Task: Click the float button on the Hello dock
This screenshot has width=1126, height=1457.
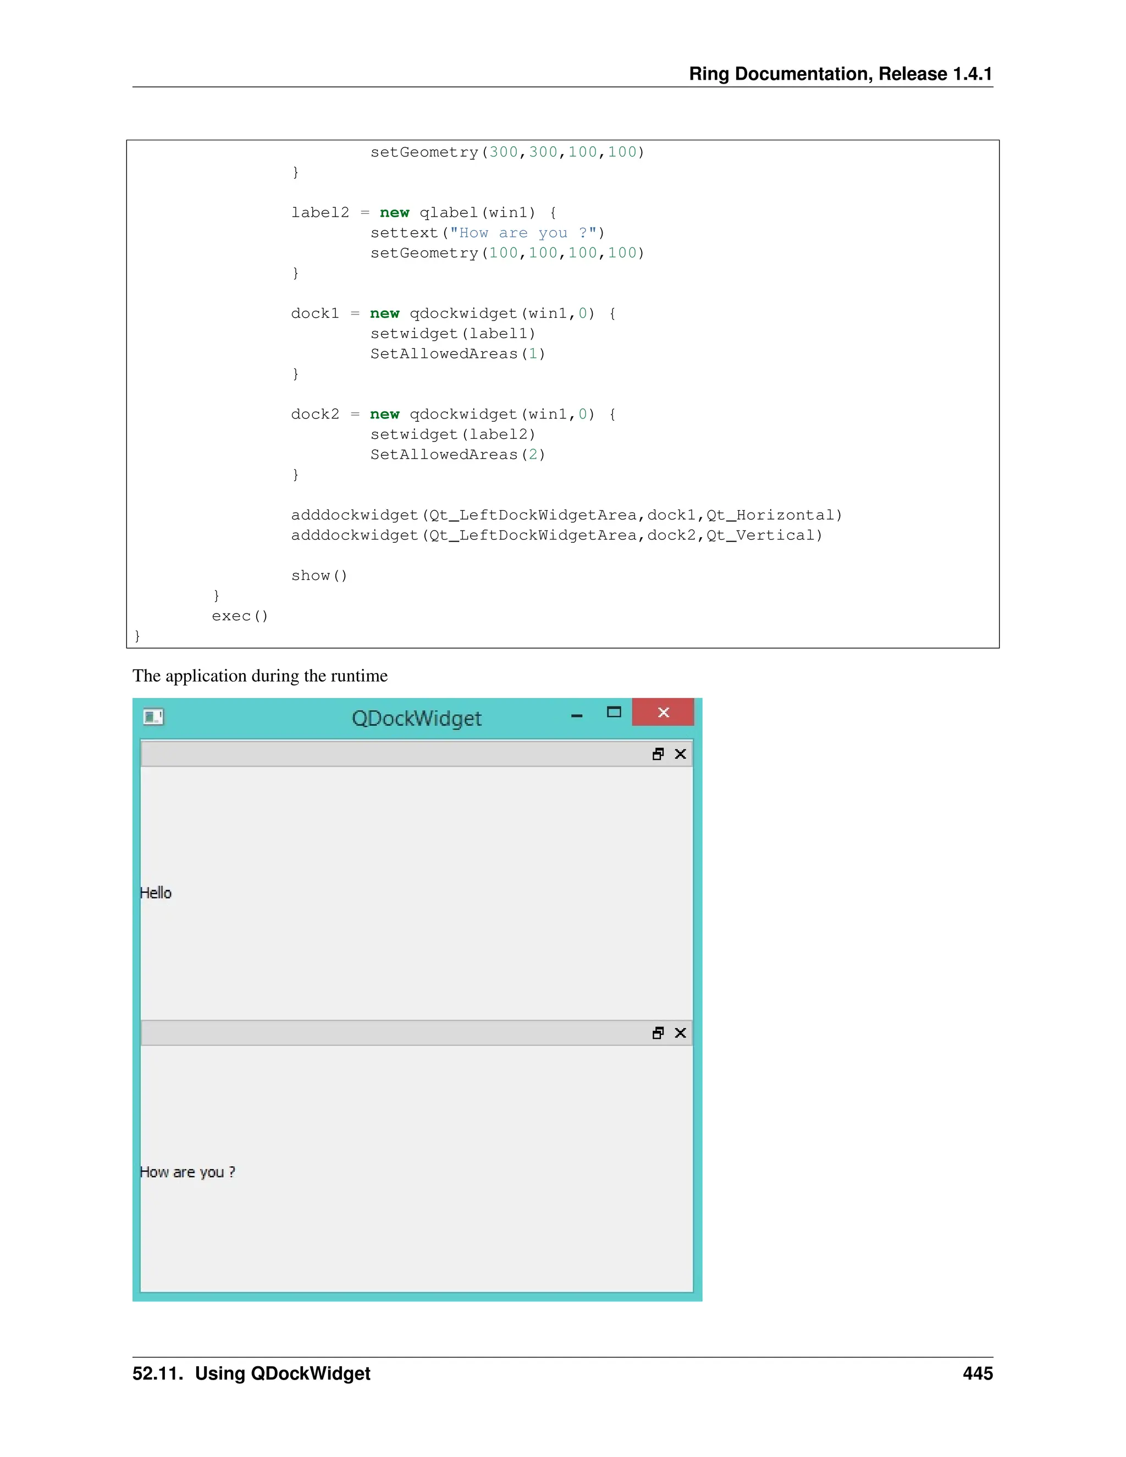Action: (x=658, y=754)
